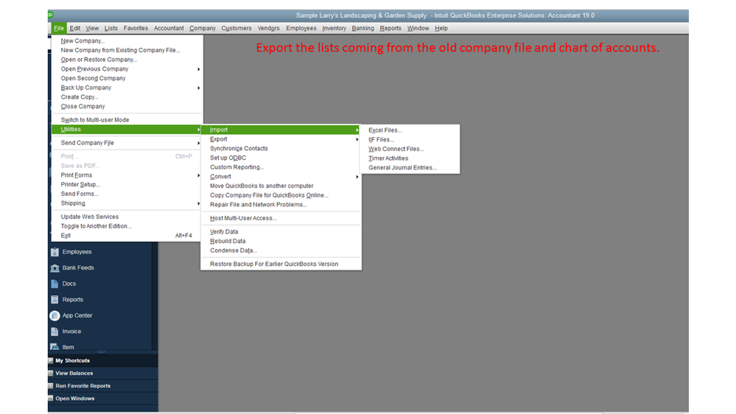736x414 pixels.
Task: Choose Custom Reporting...
Action: click(237, 167)
